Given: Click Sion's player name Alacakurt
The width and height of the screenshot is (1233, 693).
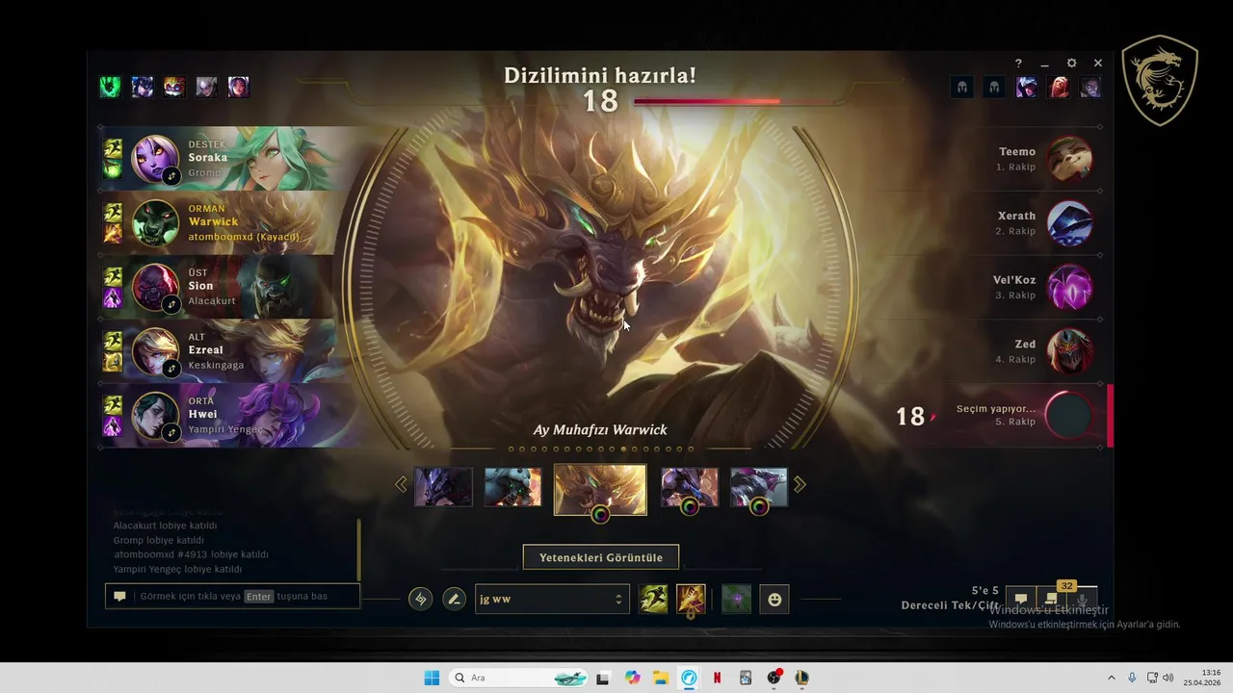Looking at the screenshot, I should point(212,301).
